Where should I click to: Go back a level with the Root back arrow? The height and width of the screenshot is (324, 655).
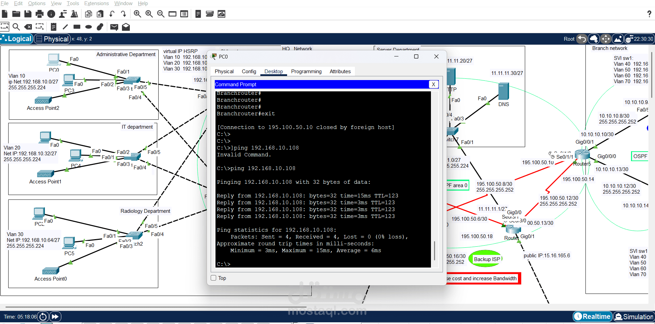click(x=581, y=39)
